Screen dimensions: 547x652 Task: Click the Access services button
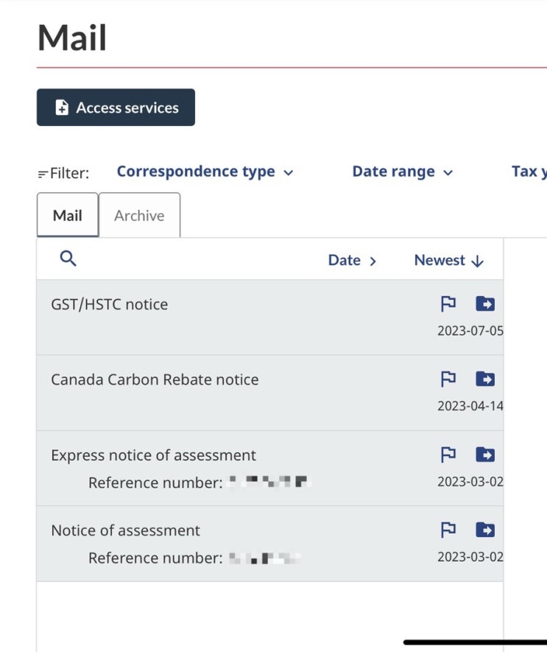point(116,108)
